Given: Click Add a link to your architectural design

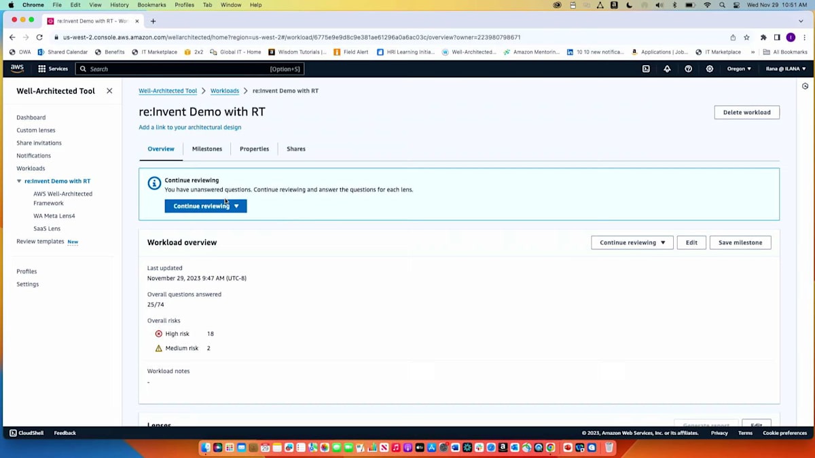Looking at the screenshot, I should pos(190,127).
